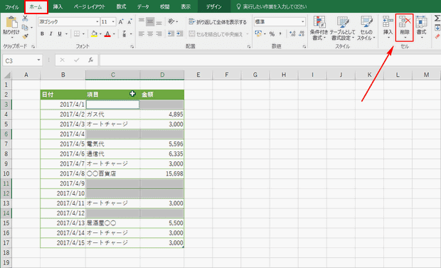441x268 pixels.
Task: Open the fill color dropdown arrow
Action: 100,34
